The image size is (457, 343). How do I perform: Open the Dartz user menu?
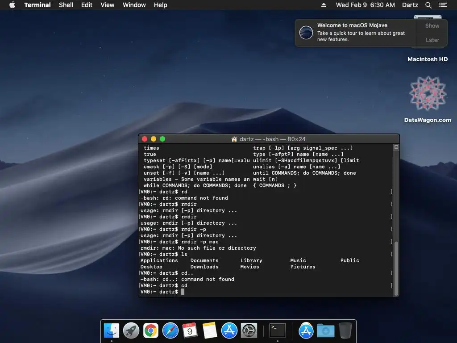[410, 5]
